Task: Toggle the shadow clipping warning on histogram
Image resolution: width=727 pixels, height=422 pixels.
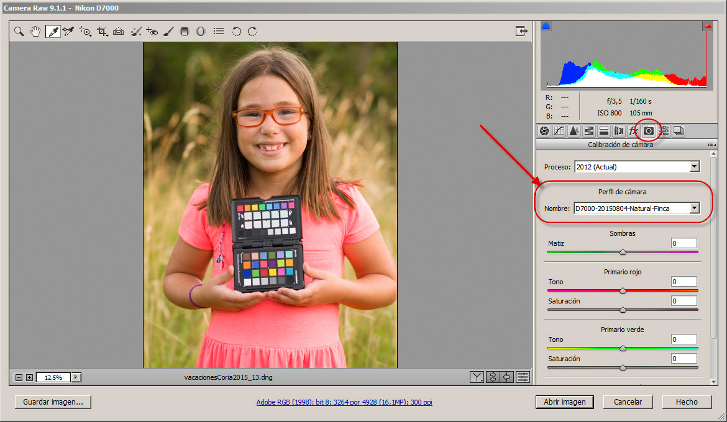Action: (x=546, y=25)
